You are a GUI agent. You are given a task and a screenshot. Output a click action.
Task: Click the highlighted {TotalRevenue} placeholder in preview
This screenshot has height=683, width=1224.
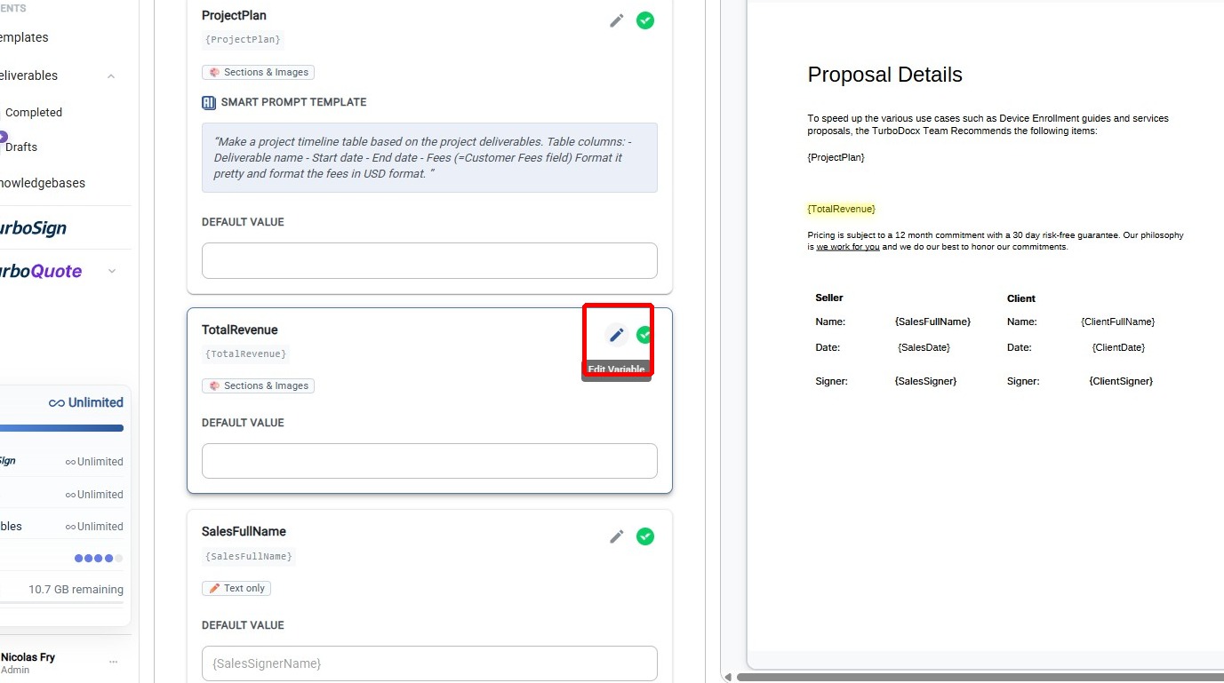tap(841, 209)
